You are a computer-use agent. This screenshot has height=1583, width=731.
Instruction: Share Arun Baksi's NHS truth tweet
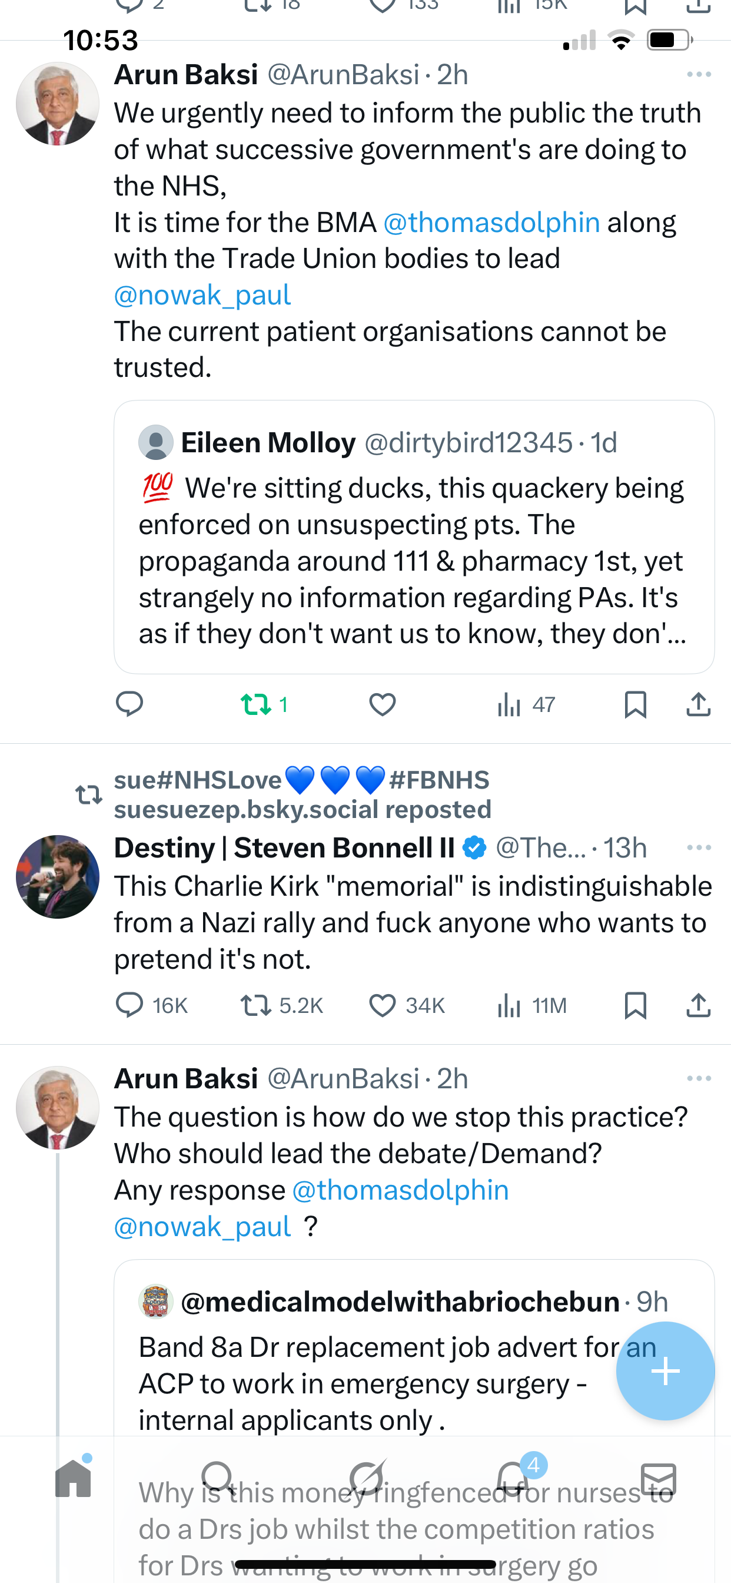(698, 704)
